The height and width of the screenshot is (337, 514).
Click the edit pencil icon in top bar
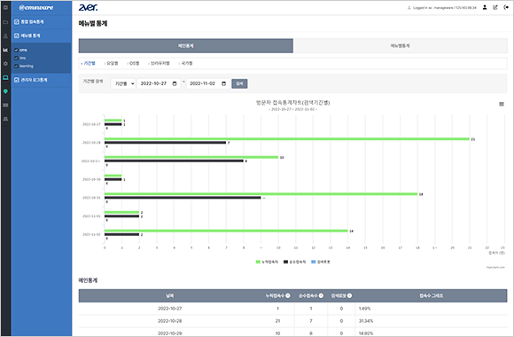coord(495,7)
